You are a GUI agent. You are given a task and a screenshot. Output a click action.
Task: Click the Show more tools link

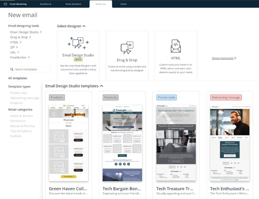[x=224, y=58]
